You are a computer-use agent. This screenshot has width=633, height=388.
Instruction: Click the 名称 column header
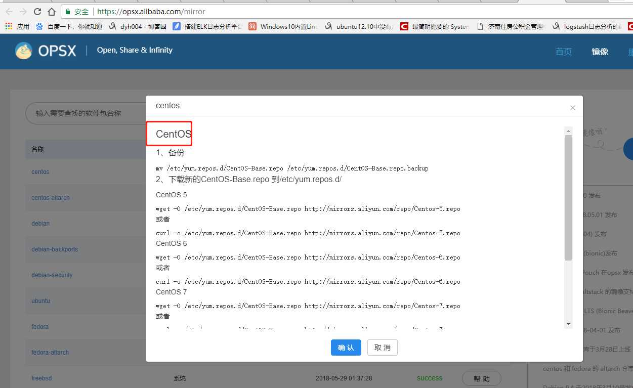37,149
